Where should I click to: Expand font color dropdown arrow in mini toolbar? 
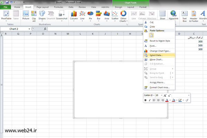pos(170,100)
